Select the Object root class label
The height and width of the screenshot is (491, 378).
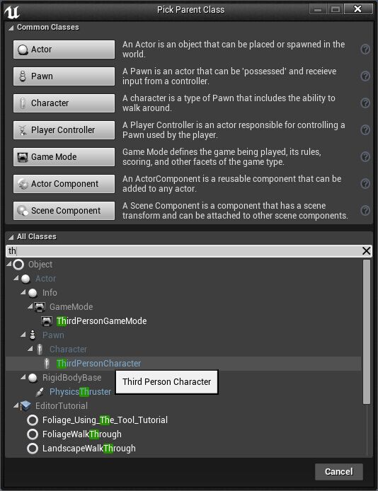[40, 265]
